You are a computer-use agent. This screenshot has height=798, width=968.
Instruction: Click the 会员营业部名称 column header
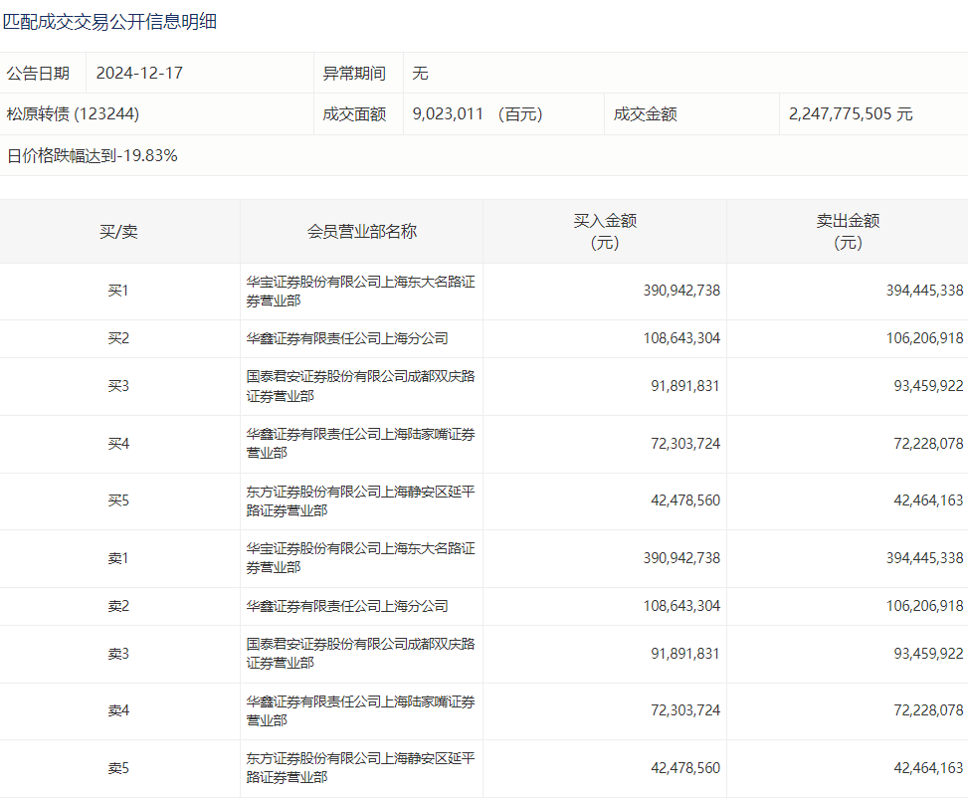pyautogui.click(x=361, y=232)
